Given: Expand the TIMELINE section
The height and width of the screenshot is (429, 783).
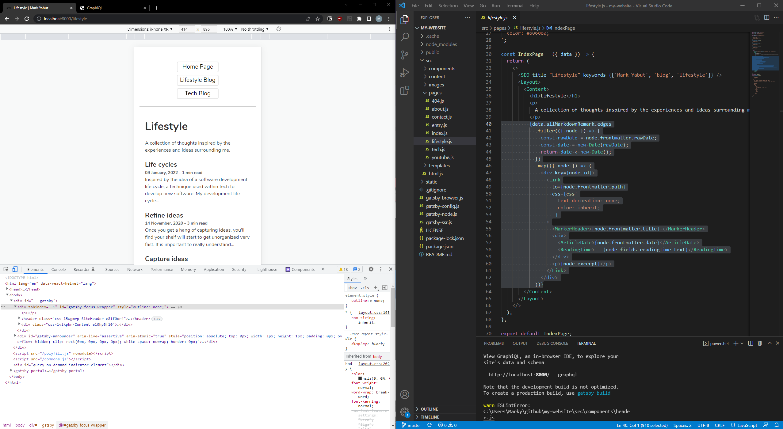Looking at the screenshot, I should pyautogui.click(x=430, y=417).
